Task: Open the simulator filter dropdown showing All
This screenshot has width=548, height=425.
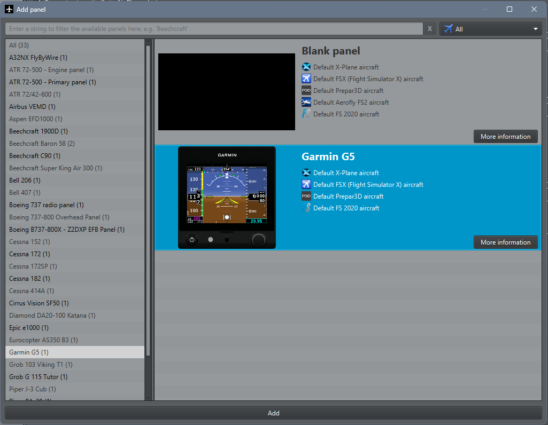Action: point(491,29)
